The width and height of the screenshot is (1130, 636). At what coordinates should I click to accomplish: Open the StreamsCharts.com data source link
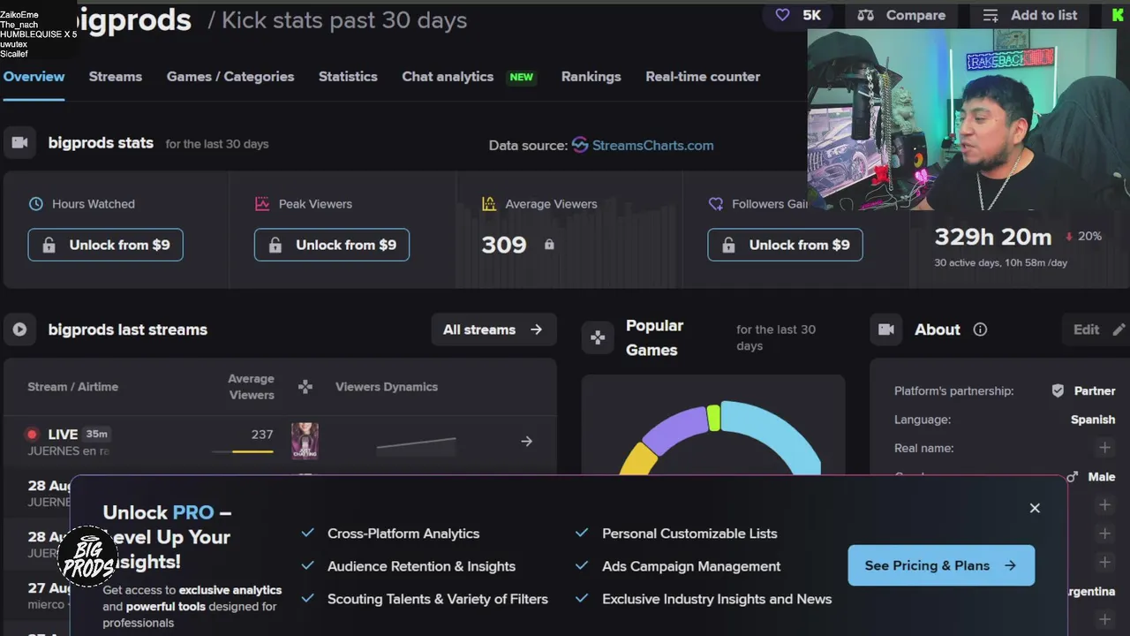coord(652,145)
